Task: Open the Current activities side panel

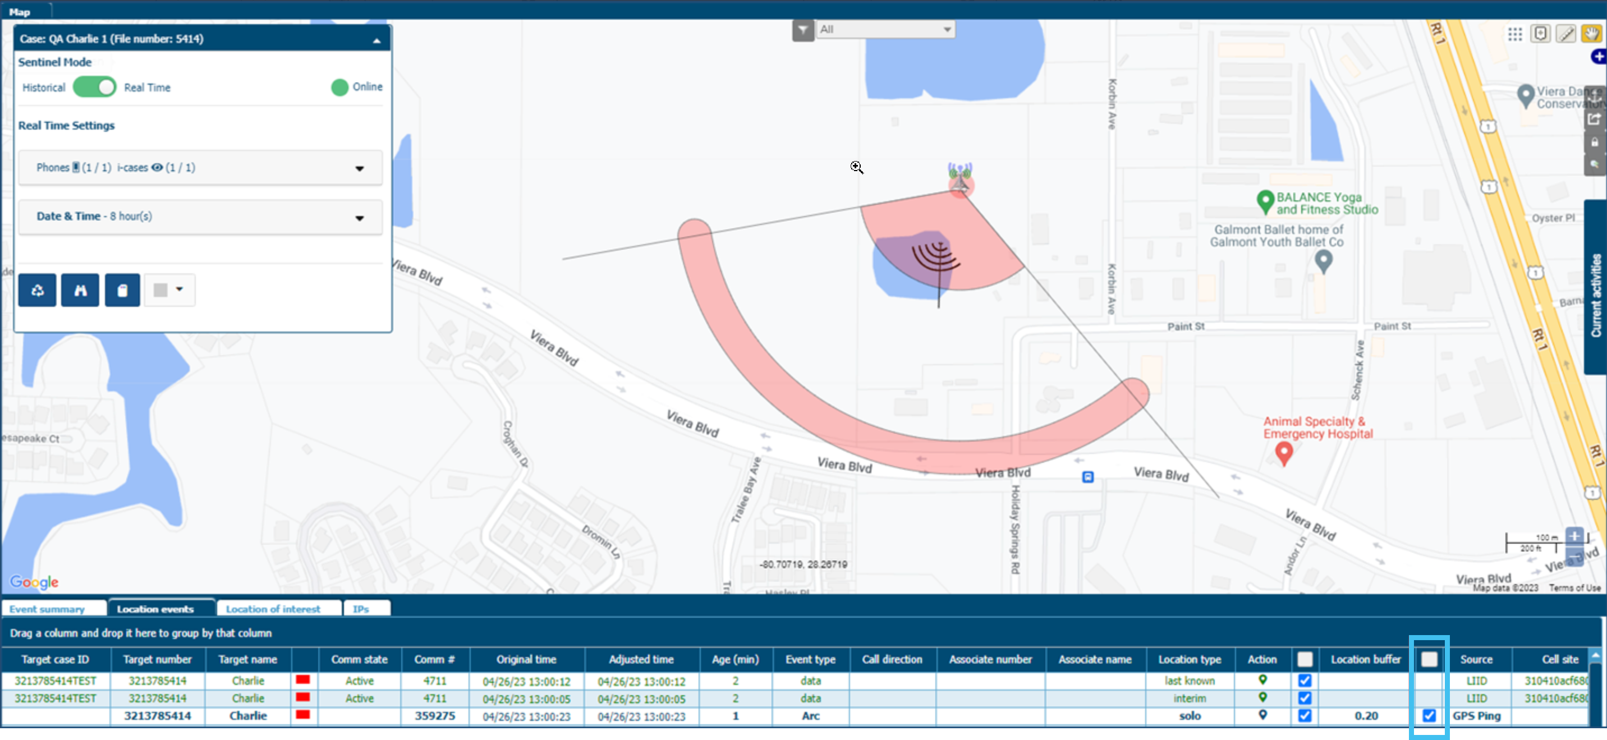Action: (1595, 295)
